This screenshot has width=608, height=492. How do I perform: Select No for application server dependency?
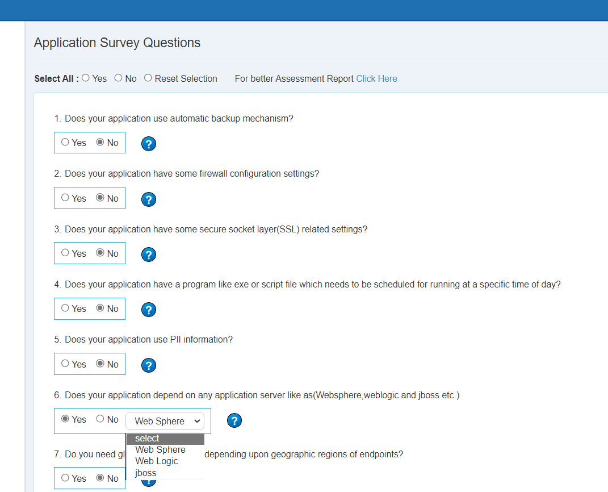(x=100, y=419)
